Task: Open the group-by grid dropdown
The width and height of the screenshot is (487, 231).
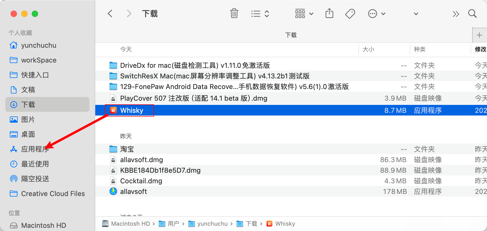Action: [x=304, y=14]
